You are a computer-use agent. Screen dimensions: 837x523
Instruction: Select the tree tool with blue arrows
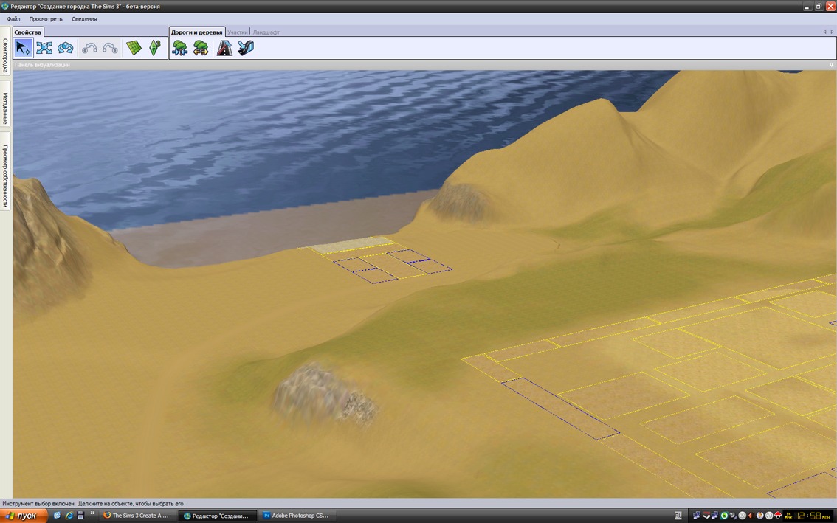click(180, 48)
